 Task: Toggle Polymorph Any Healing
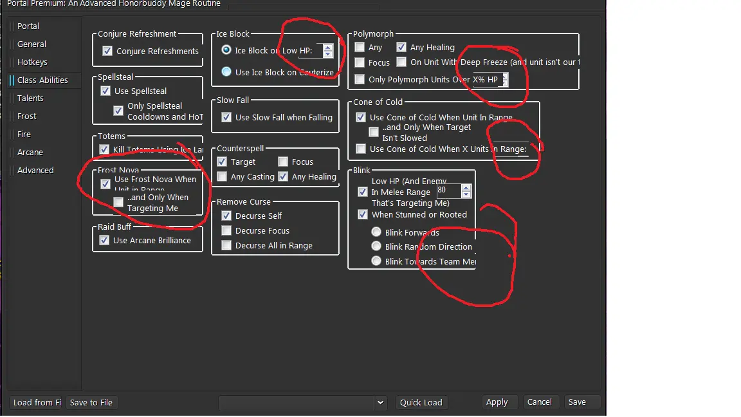(401, 47)
